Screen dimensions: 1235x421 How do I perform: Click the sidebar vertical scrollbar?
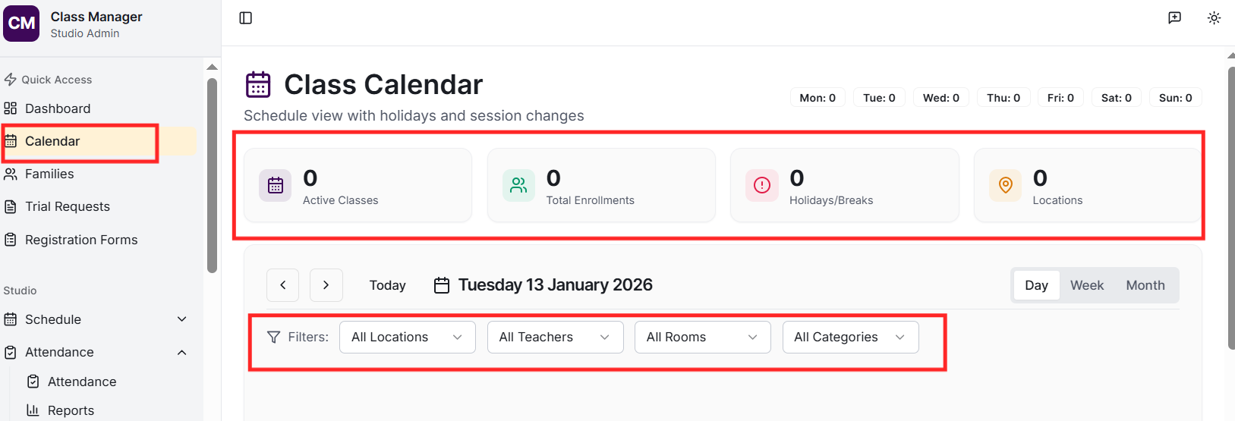coord(212,174)
